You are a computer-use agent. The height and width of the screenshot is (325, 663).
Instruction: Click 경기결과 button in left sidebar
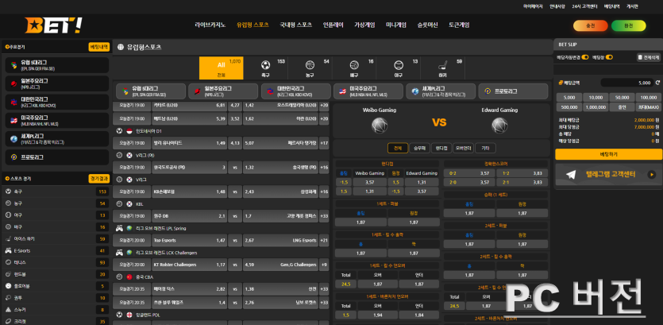coord(99,179)
